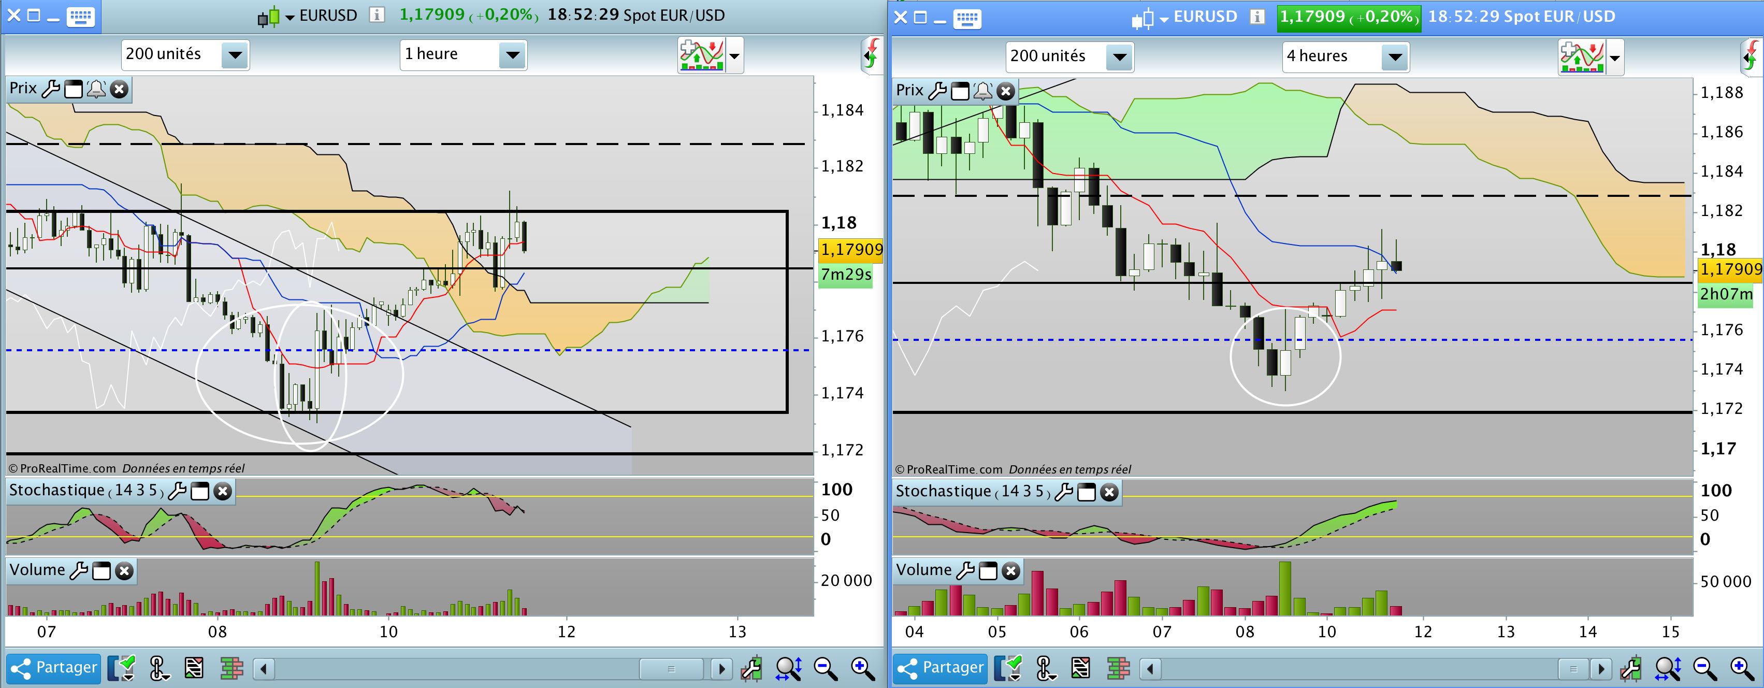Open Stochastique settings wrench in right chart
1764x688 pixels.
coord(1063,492)
